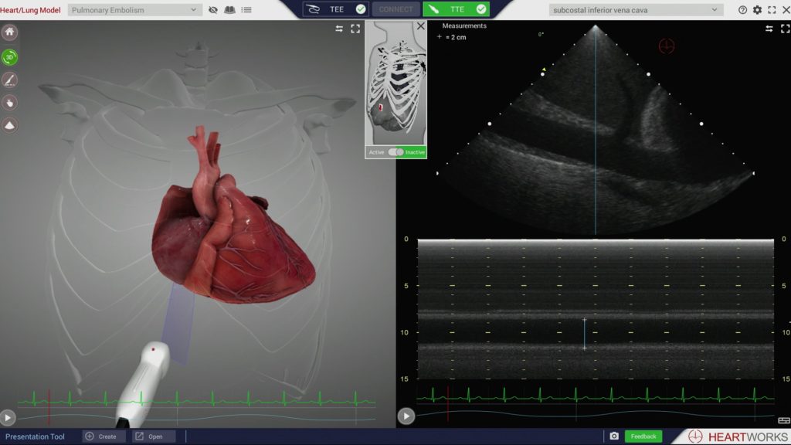This screenshot has height=445, width=791.
Task: Click the red ECG timeline marker on left
Action: [49, 399]
